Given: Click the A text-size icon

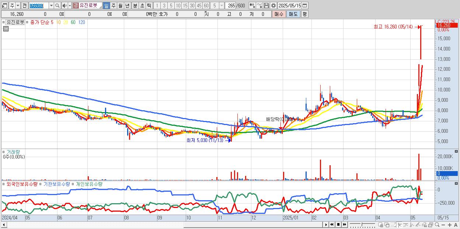Looking at the screenshot, I should (456, 225).
